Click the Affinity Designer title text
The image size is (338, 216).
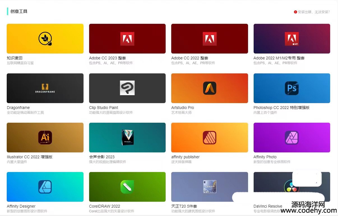click(21, 206)
